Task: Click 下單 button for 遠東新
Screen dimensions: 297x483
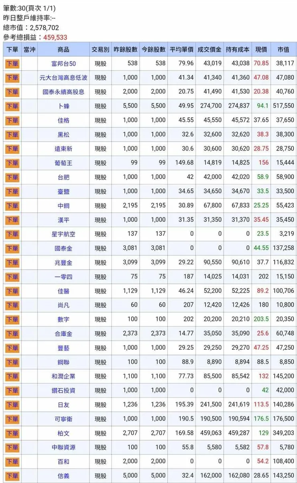Action: (x=12, y=149)
